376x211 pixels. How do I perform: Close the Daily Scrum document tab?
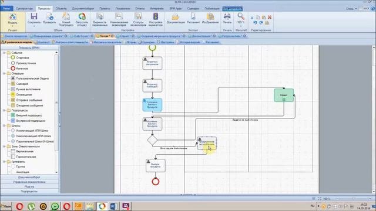click(x=92, y=36)
